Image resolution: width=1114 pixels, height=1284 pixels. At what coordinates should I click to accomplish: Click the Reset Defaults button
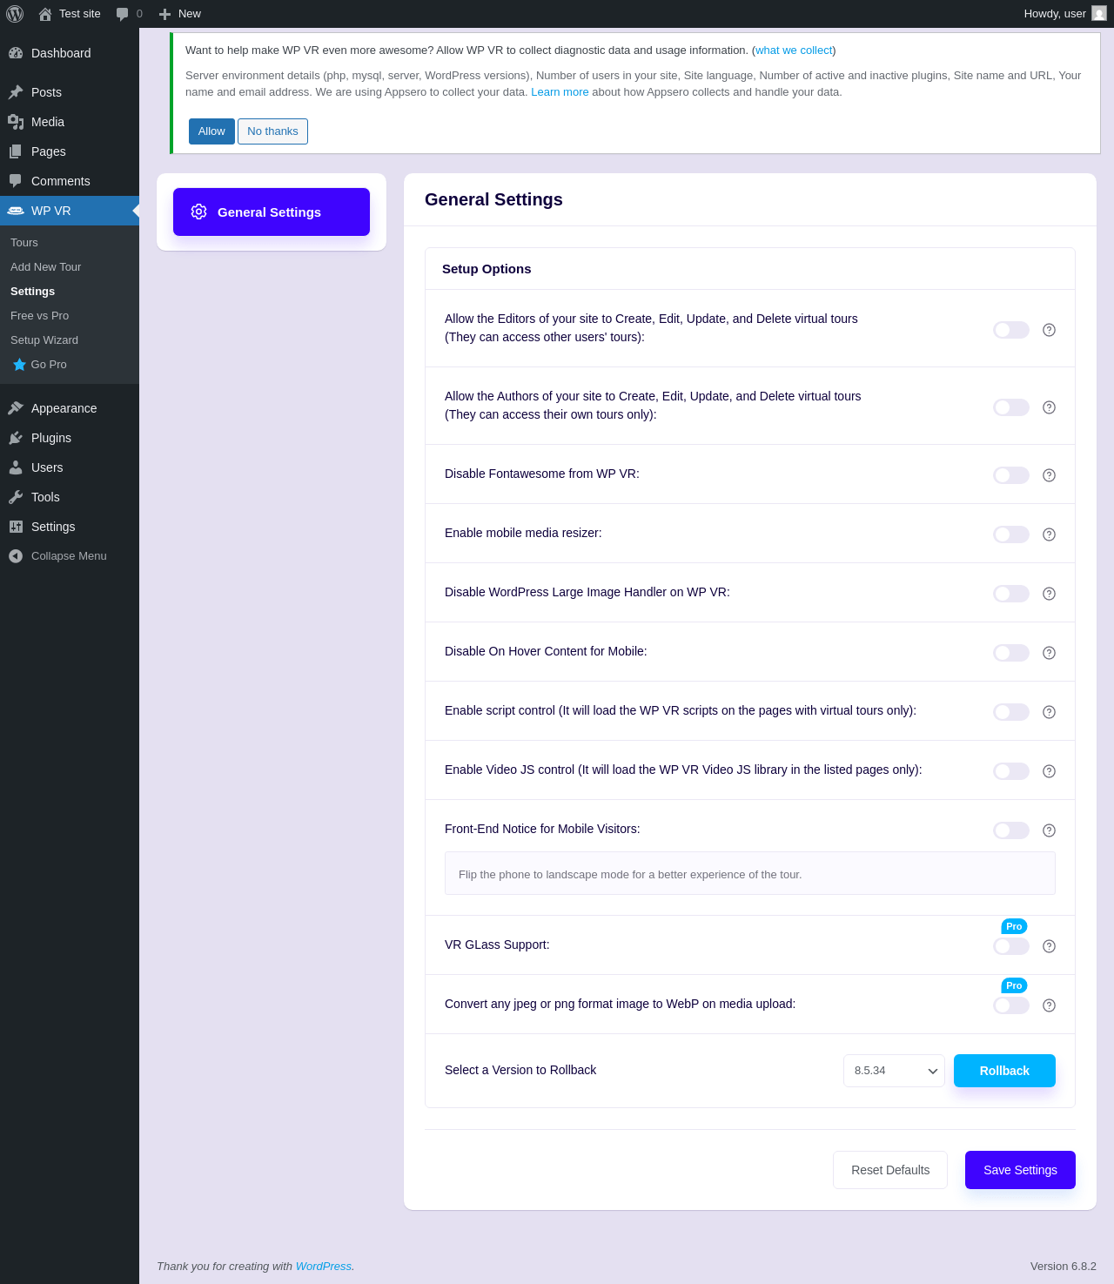(890, 1170)
